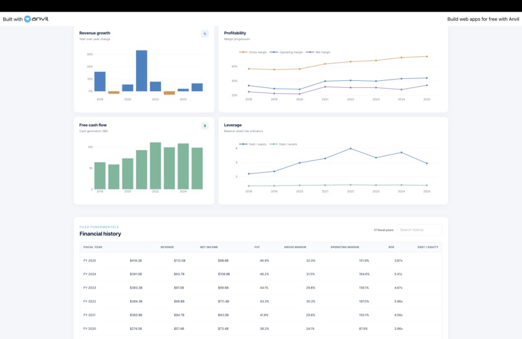Click the Debt / equity peak point at 2022

click(x=350, y=148)
